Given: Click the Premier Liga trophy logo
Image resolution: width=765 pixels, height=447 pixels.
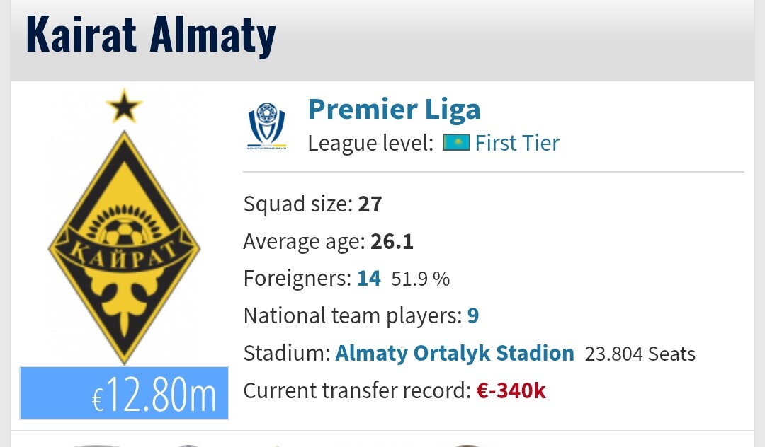Looking at the screenshot, I should 267,126.
